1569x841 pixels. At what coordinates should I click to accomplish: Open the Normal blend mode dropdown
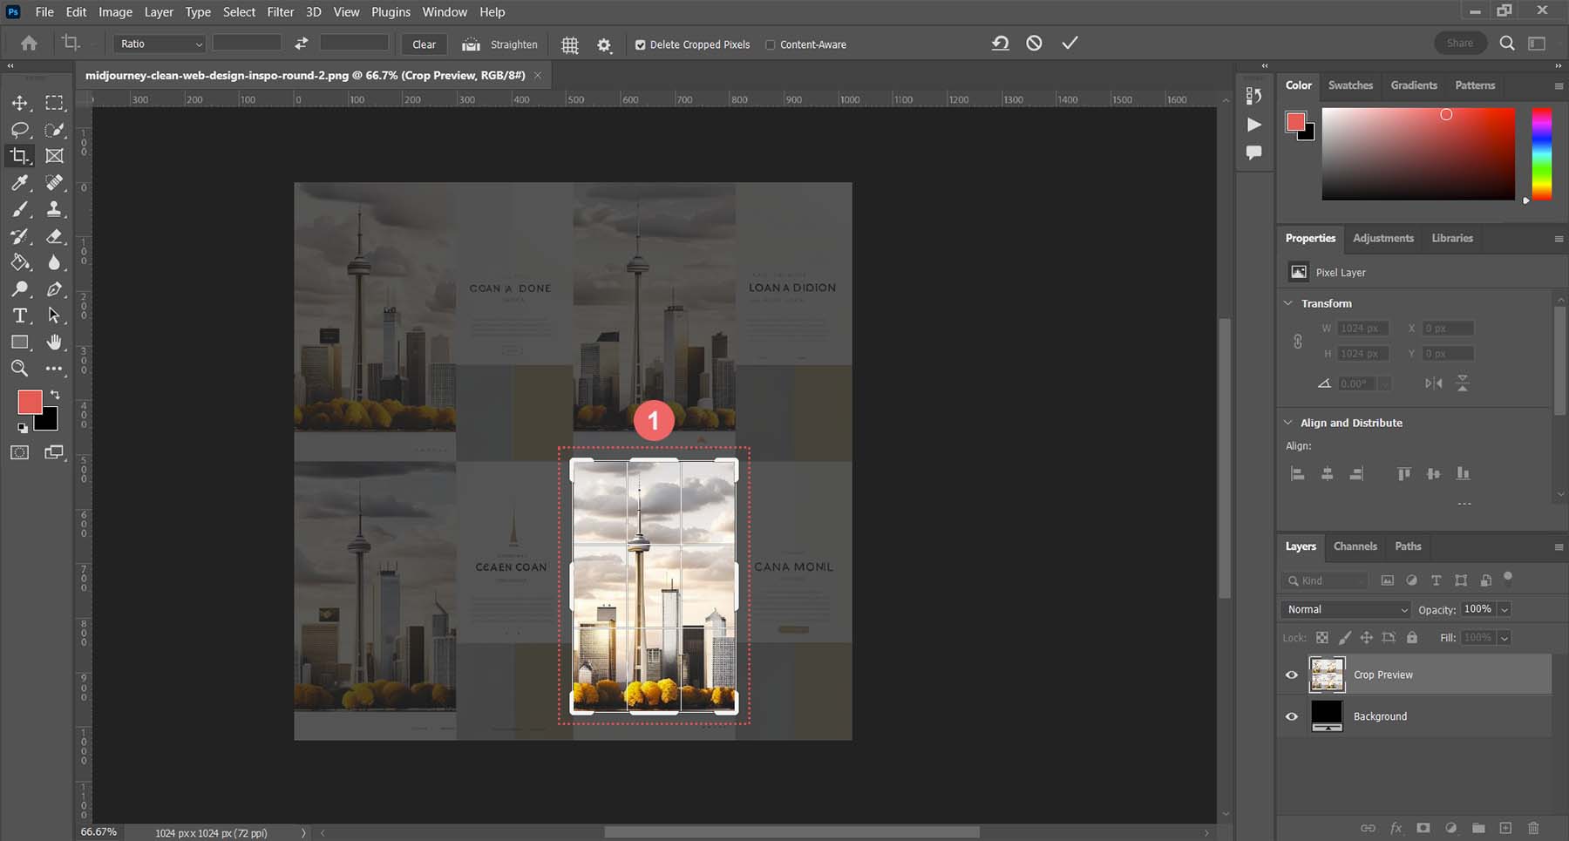coord(1346,609)
